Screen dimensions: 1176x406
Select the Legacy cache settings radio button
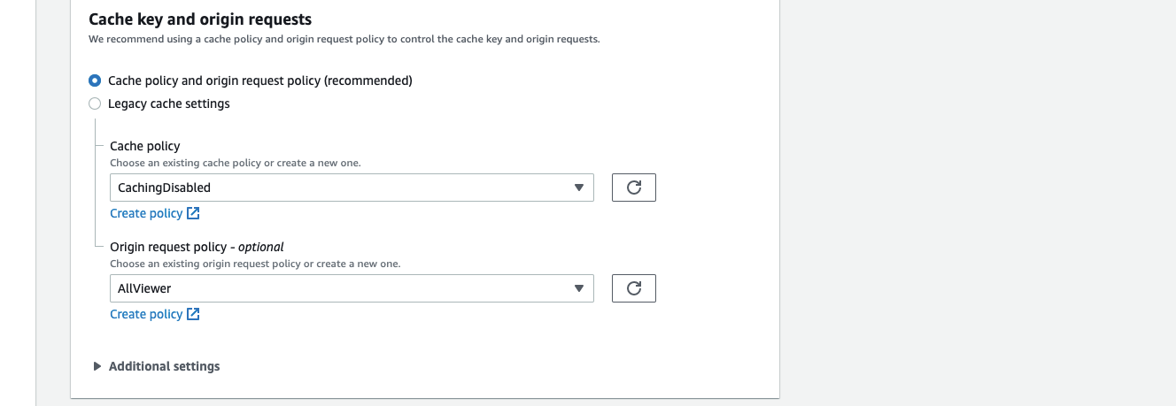click(95, 103)
